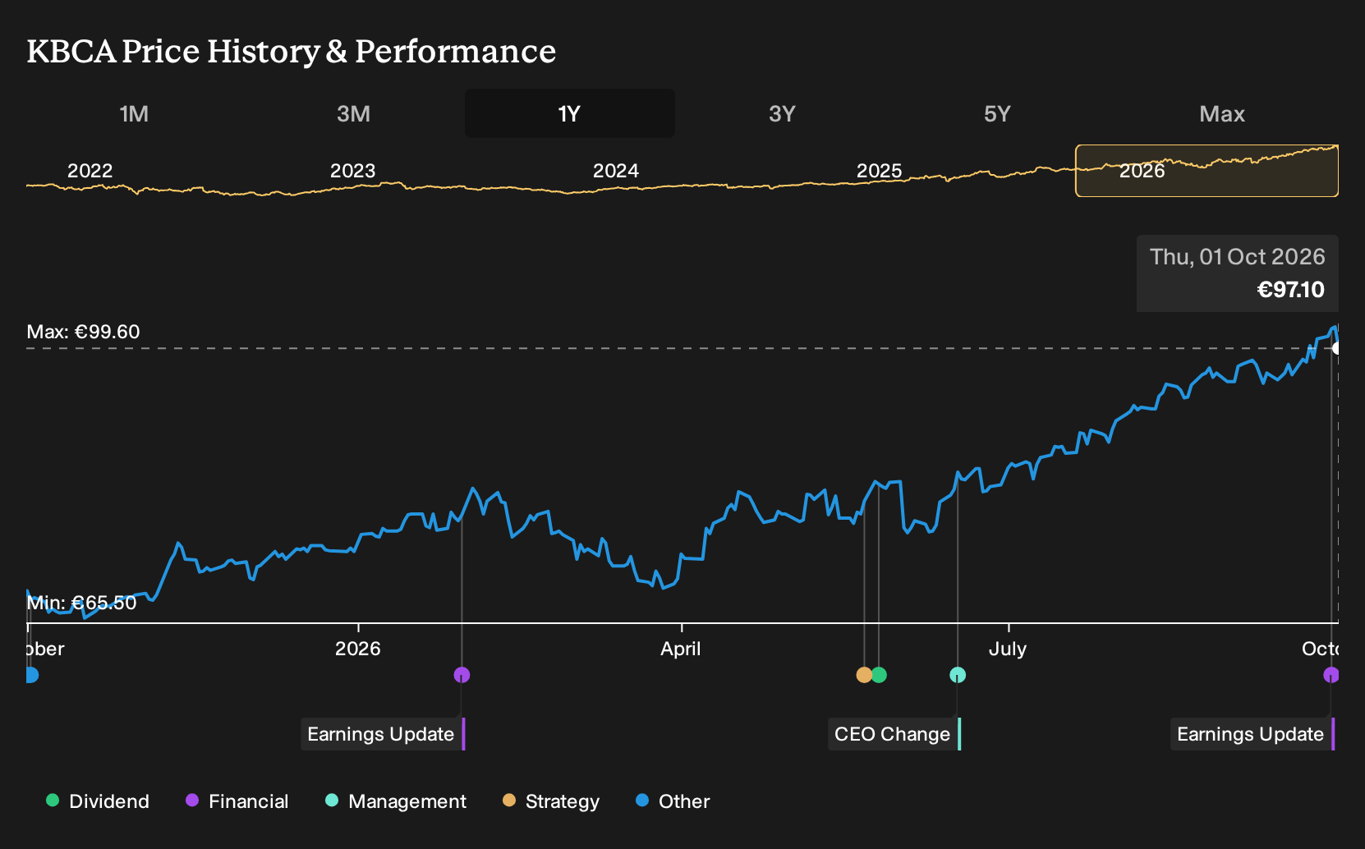Image resolution: width=1365 pixels, height=849 pixels.
Task: Click the KBCA Price History & Performance title
Action: click(x=292, y=51)
